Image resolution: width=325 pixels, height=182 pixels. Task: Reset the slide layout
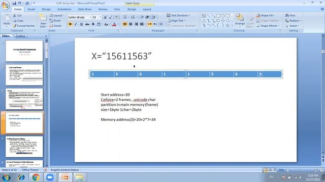click(55, 21)
